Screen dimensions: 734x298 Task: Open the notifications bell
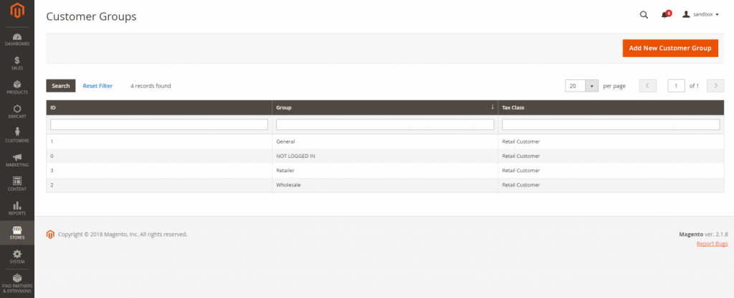coord(664,15)
